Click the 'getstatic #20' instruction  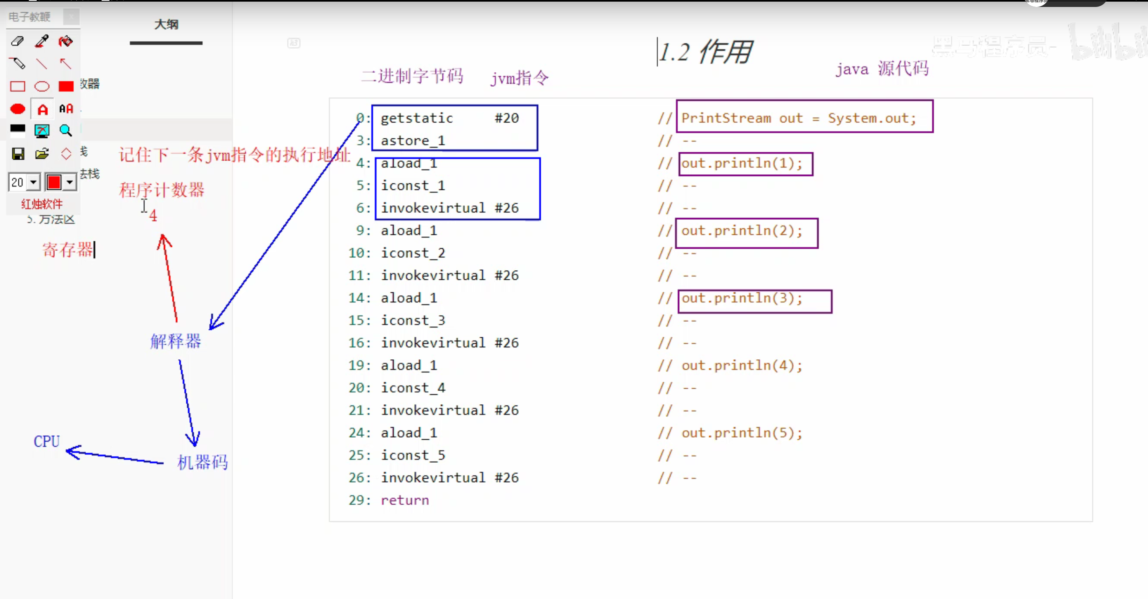coord(450,118)
